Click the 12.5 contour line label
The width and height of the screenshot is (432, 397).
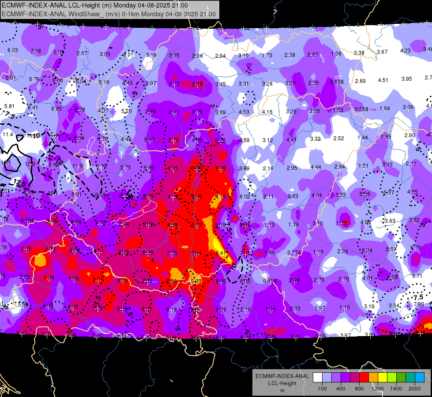coord(19,182)
